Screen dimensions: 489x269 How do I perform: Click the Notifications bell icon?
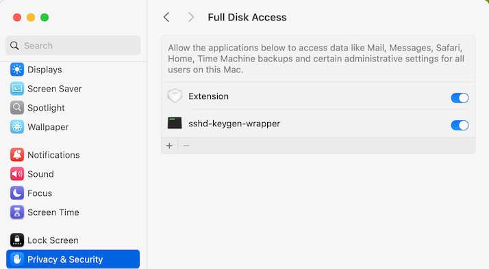(17, 155)
